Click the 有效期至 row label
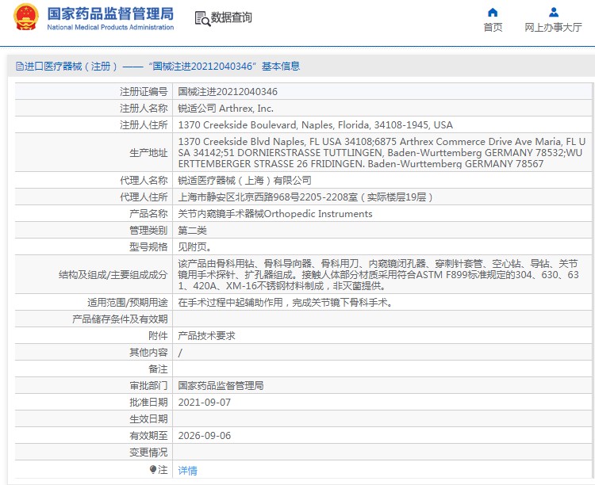595x485 pixels. [149, 436]
